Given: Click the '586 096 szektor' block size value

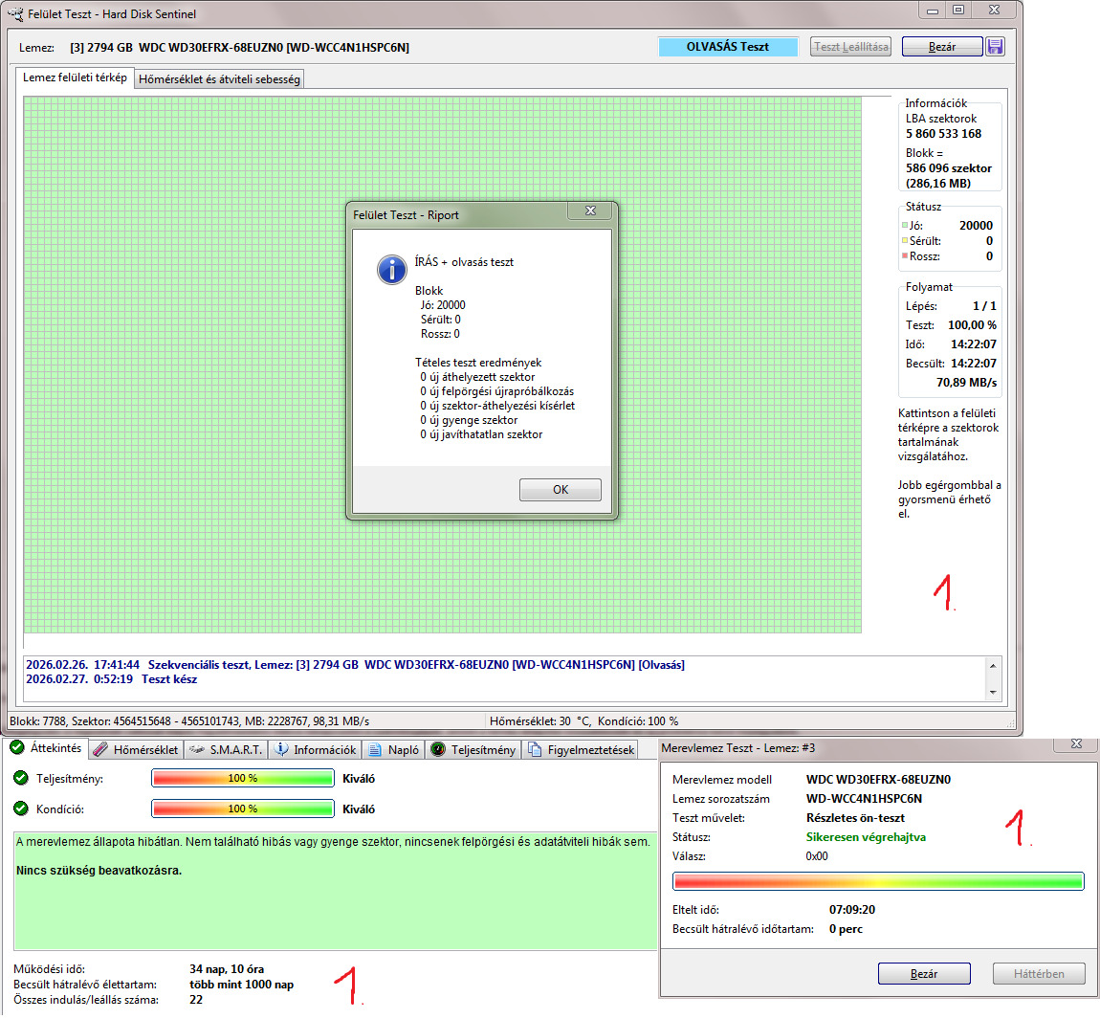Looking at the screenshot, I should point(949,168).
